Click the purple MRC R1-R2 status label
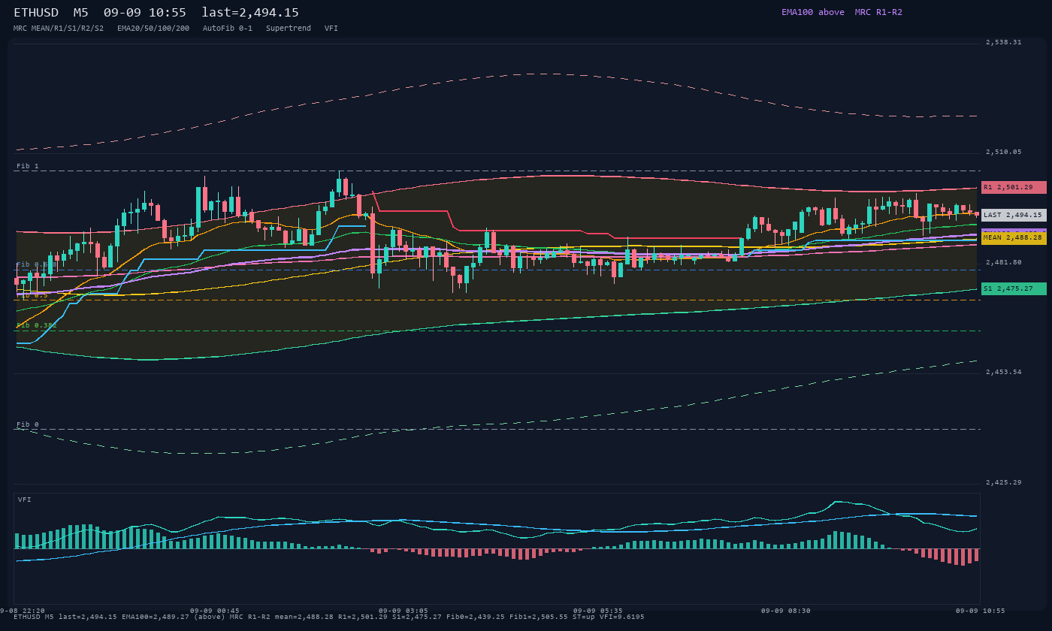 [878, 12]
